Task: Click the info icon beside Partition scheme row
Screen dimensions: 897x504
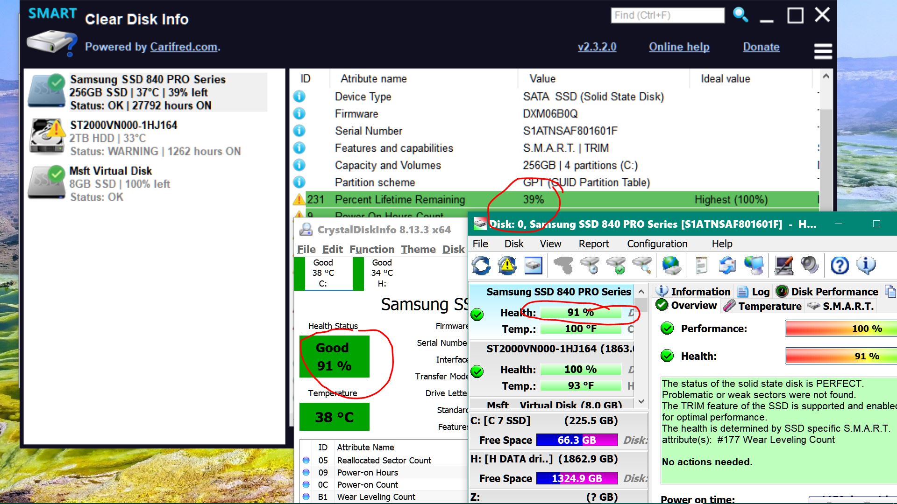Action: click(x=299, y=182)
